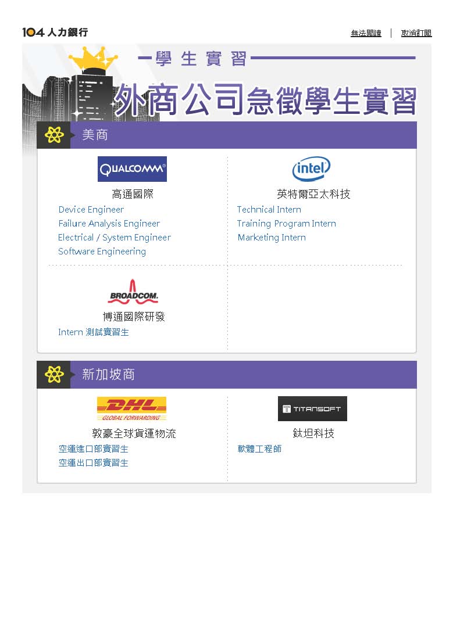This screenshot has height=639, width=453.
Task: Click the crown graphic in banner
Action: 93,60
